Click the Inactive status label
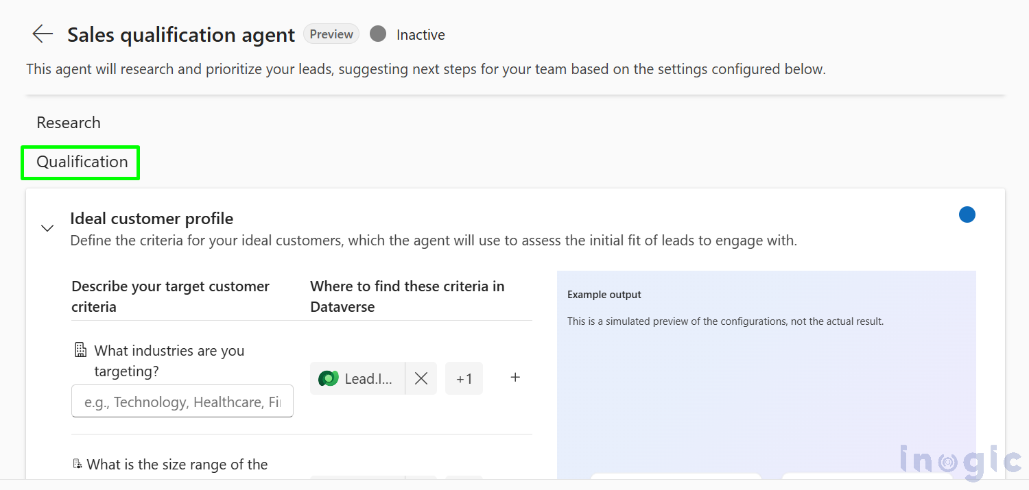The width and height of the screenshot is (1029, 490). 421,35
